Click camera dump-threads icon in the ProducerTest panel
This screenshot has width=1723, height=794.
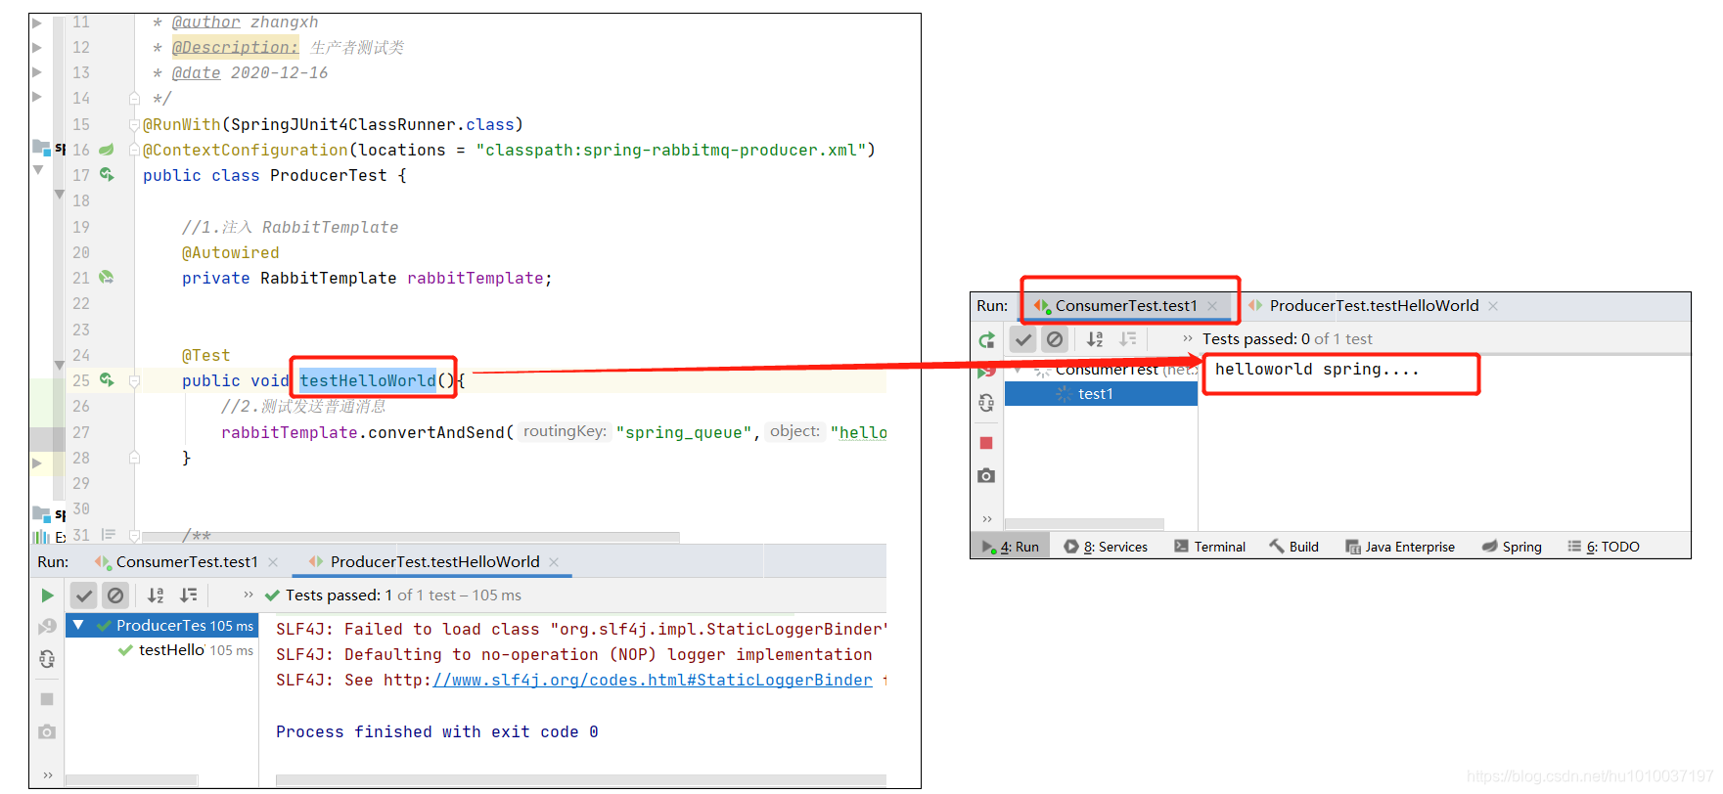click(x=47, y=731)
